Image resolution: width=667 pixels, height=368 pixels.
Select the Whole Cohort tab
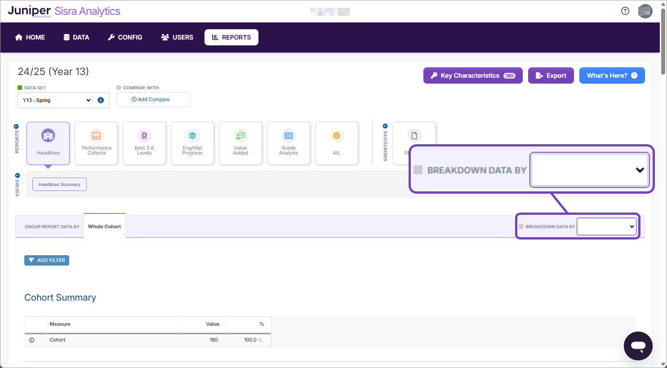[x=104, y=226]
